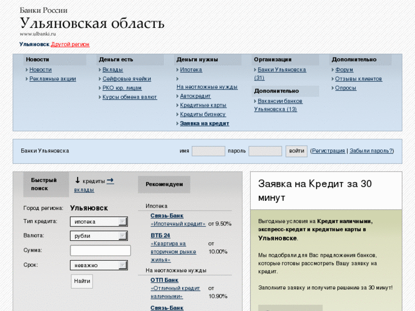Open the Срок dropdown set to неважно
This screenshot has height=311, width=415.
tap(99, 265)
